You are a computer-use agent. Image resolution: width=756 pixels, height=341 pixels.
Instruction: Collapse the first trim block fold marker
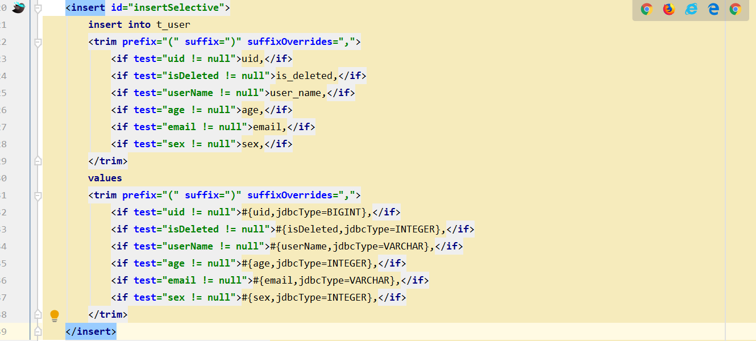(x=38, y=42)
